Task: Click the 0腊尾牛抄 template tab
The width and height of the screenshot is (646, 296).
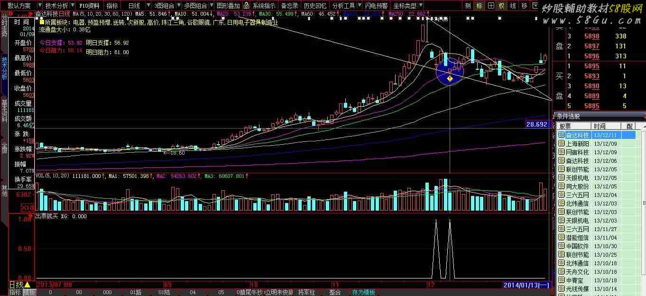Action: (x=249, y=292)
